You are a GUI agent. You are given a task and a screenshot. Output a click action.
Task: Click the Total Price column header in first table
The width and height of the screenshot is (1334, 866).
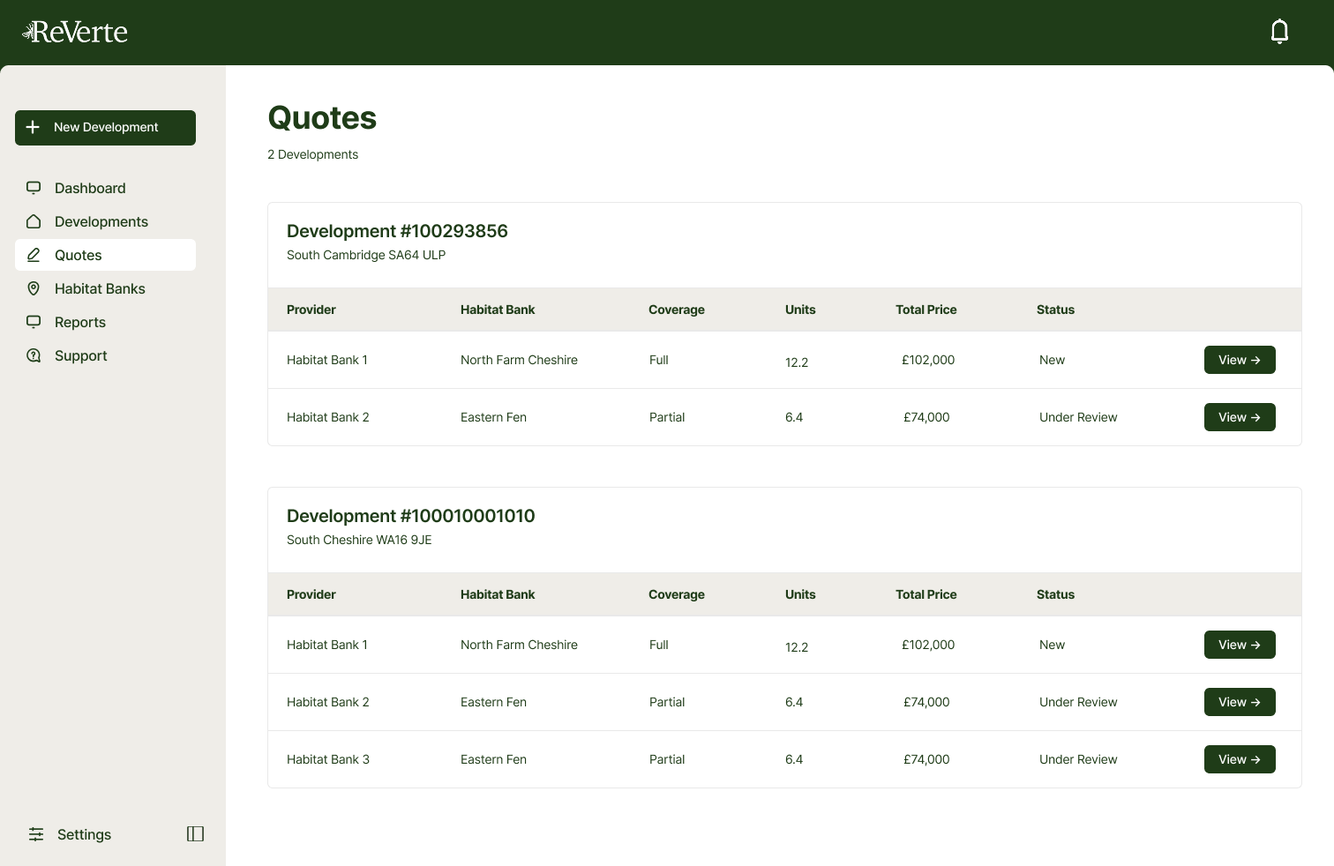[926, 310]
